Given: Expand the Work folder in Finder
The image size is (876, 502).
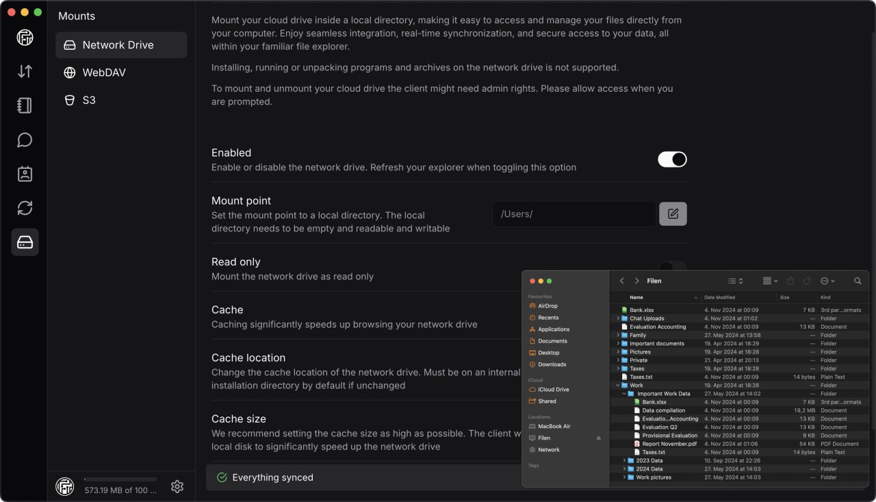Looking at the screenshot, I should pyautogui.click(x=618, y=385).
